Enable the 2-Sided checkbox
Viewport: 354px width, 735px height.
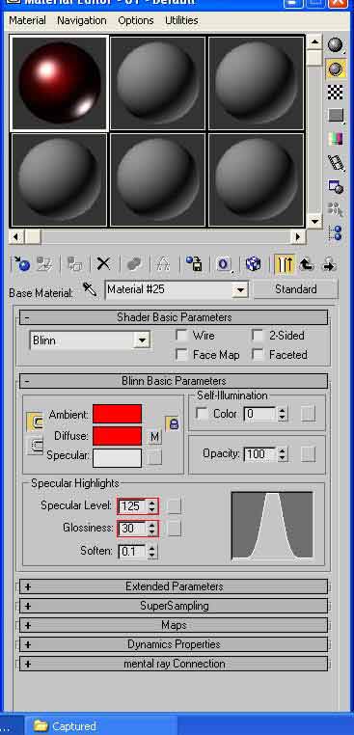[x=258, y=335]
